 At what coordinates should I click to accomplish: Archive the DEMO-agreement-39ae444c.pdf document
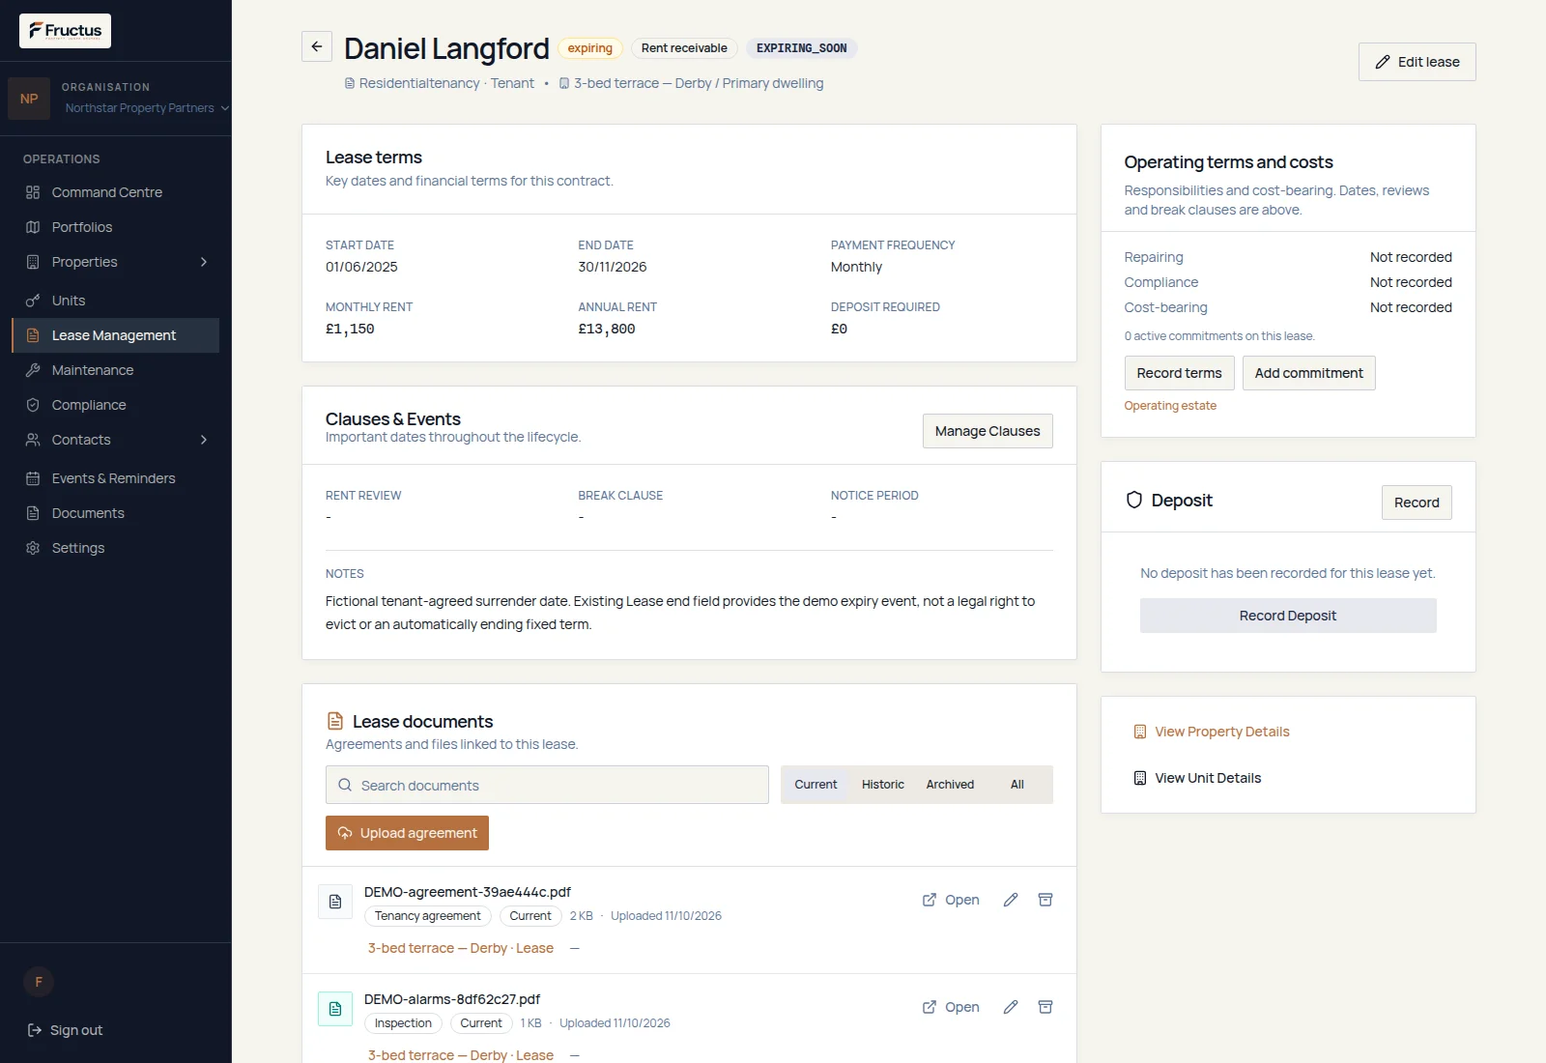[x=1045, y=900]
